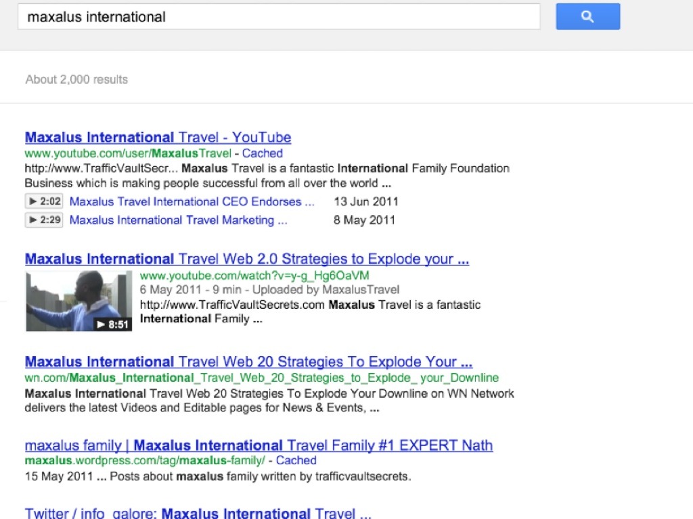Image resolution: width=693 pixels, height=519 pixels.
Task: Click the About 2,000 results count text
Action: (x=76, y=79)
